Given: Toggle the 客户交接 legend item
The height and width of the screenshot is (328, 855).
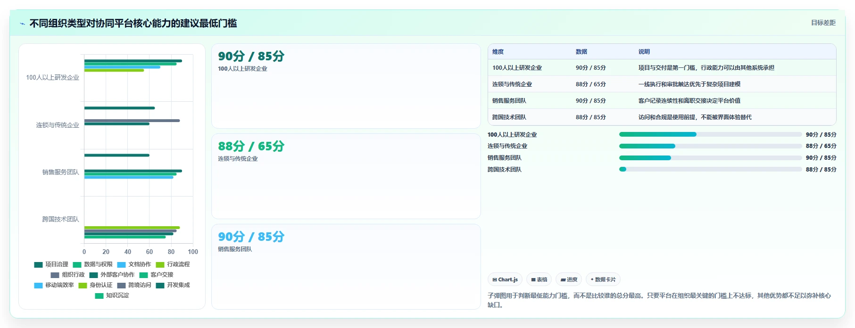Looking at the screenshot, I should pyautogui.click(x=156, y=275).
